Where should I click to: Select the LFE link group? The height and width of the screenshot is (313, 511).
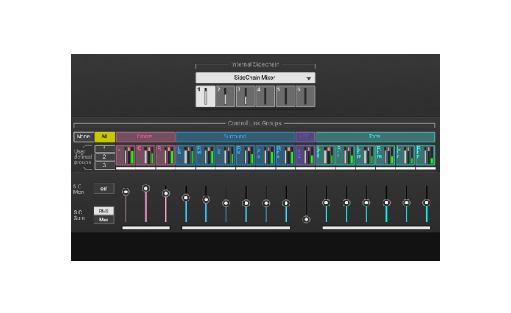305,137
